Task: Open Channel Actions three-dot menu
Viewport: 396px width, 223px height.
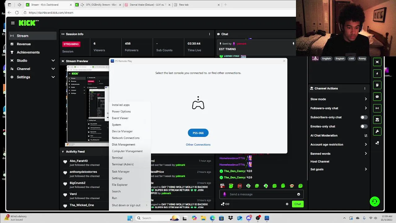Action: pyautogui.click(x=365, y=88)
